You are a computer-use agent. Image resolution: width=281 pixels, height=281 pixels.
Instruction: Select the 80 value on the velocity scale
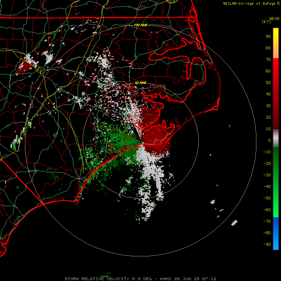268,48
